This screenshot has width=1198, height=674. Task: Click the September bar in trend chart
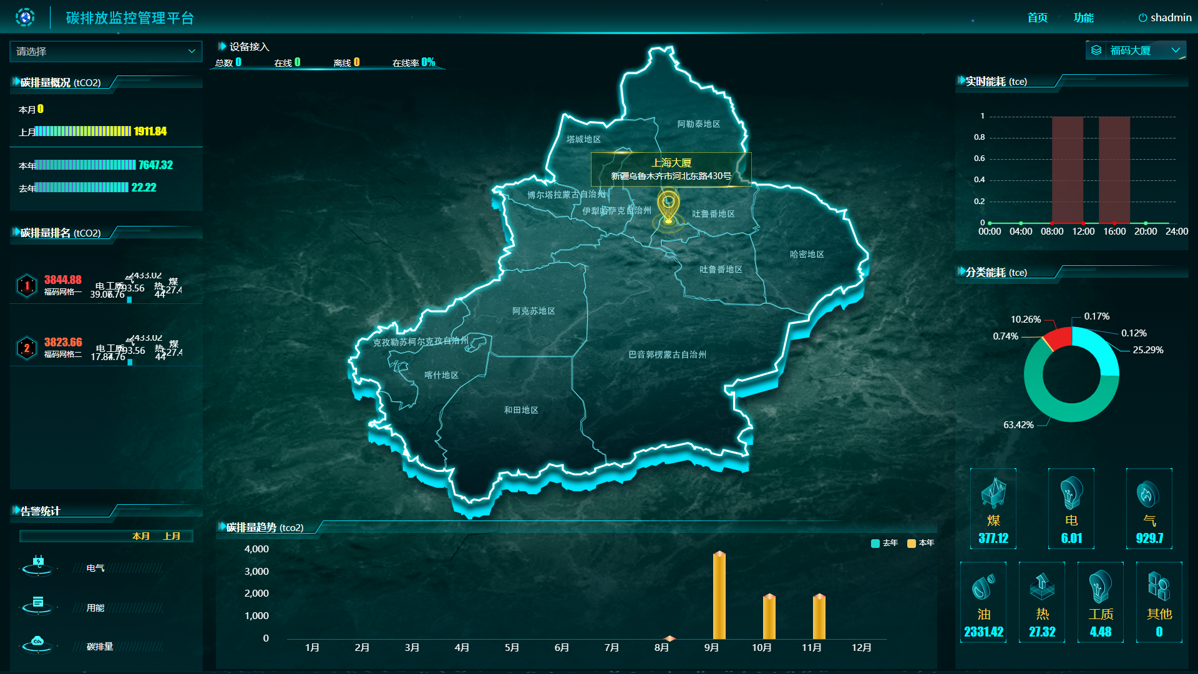(719, 595)
